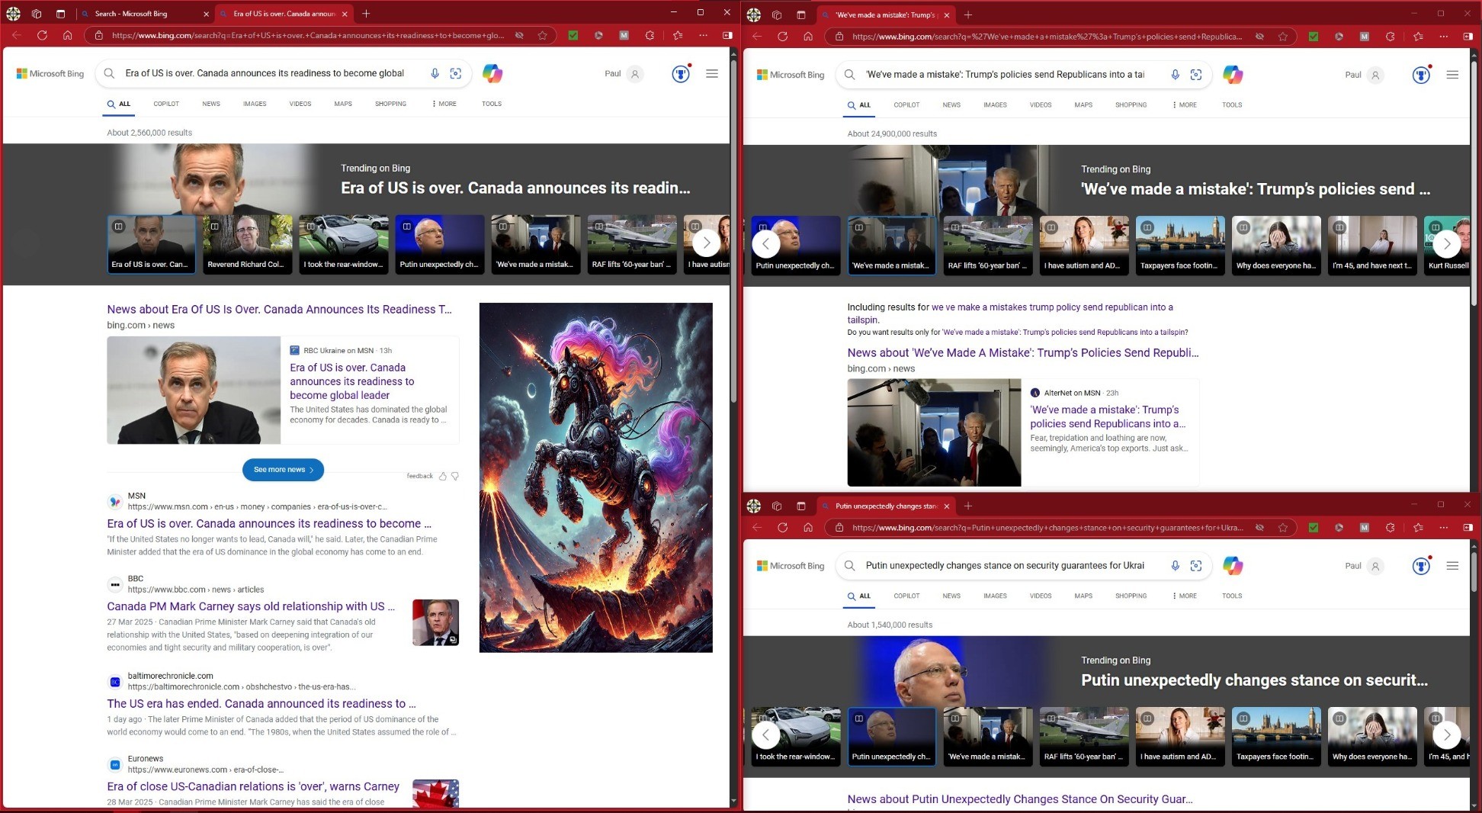Switch to IMAGES tab in the left Bing window
This screenshot has height=813, width=1482.
pos(255,104)
